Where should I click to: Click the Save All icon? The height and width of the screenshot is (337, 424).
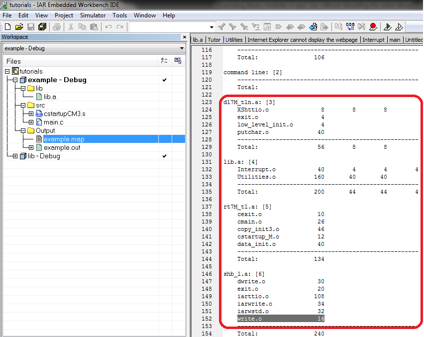click(42, 27)
